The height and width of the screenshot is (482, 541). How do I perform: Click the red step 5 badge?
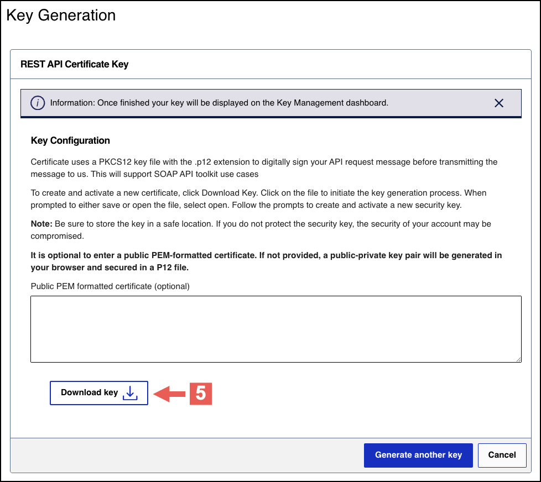click(201, 393)
